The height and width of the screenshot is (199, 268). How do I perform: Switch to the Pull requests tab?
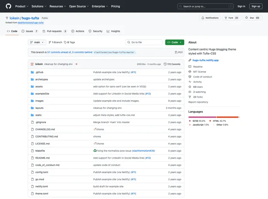click(x=55, y=31)
